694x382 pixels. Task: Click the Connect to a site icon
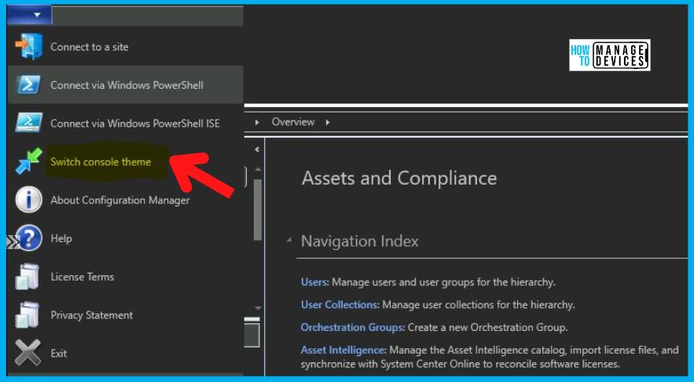pyautogui.click(x=29, y=46)
